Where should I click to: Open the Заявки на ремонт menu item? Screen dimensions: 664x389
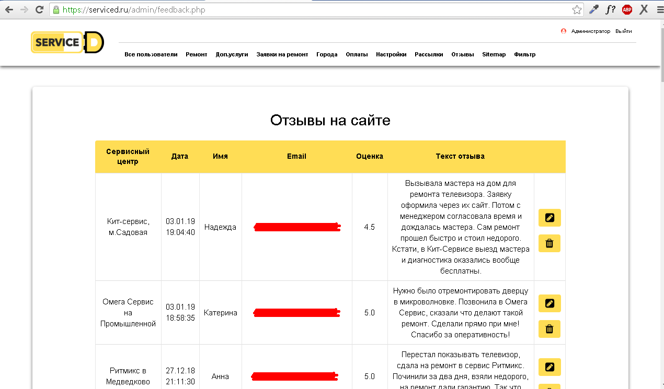(x=282, y=54)
